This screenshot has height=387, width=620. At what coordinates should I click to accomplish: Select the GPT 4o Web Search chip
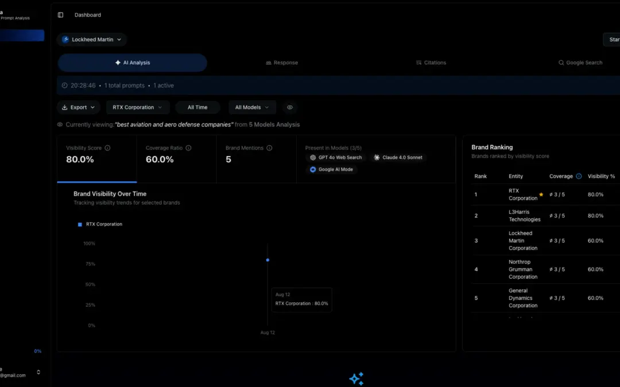click(336, 157)
